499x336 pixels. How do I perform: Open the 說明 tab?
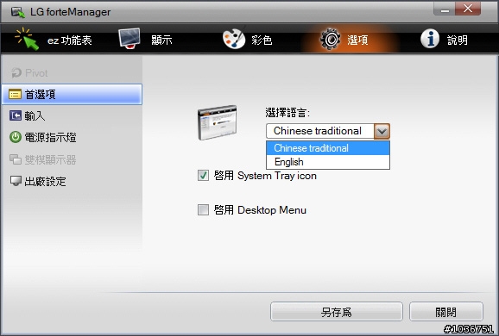(445, 40)
